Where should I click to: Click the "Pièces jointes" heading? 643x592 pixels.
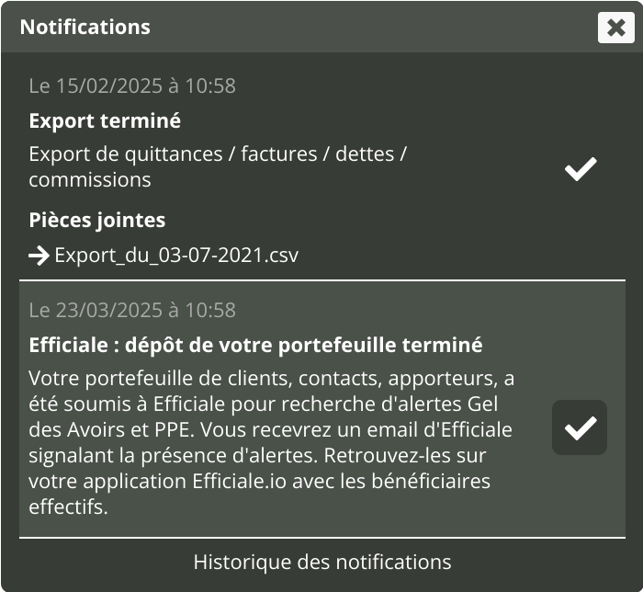pyautogui.click(x=97, y=221)
